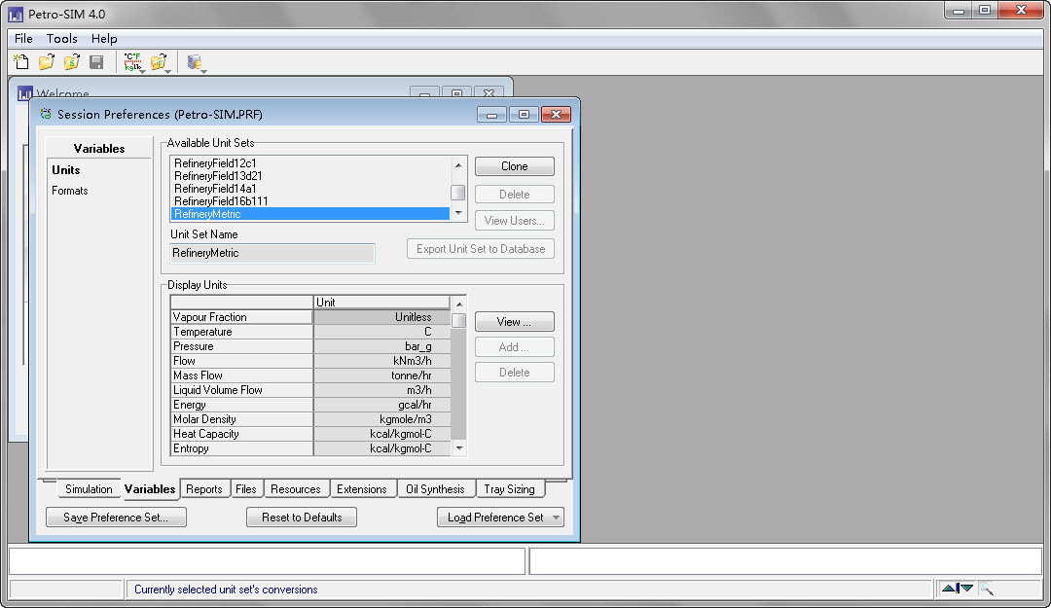Click the floppy disk save icon
The width and height of the screenshot is (1051, 608).
(96, 62)
